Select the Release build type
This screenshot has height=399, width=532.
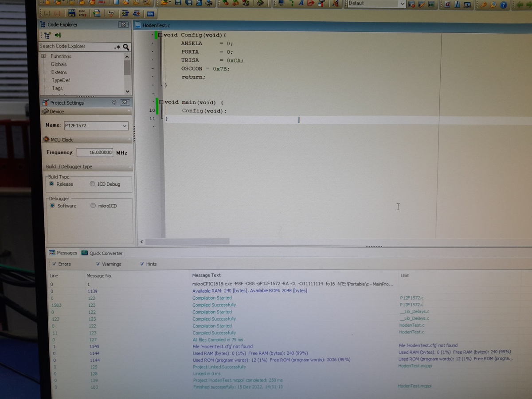[51, 184]
